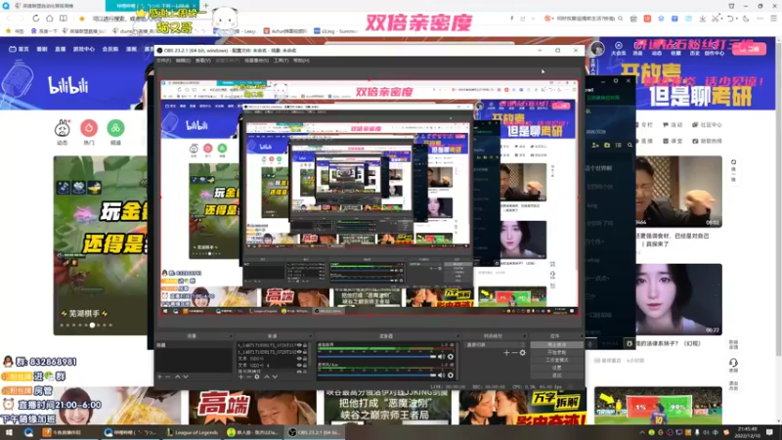Click the magnifier icon in browser search box

coord(621,19)
